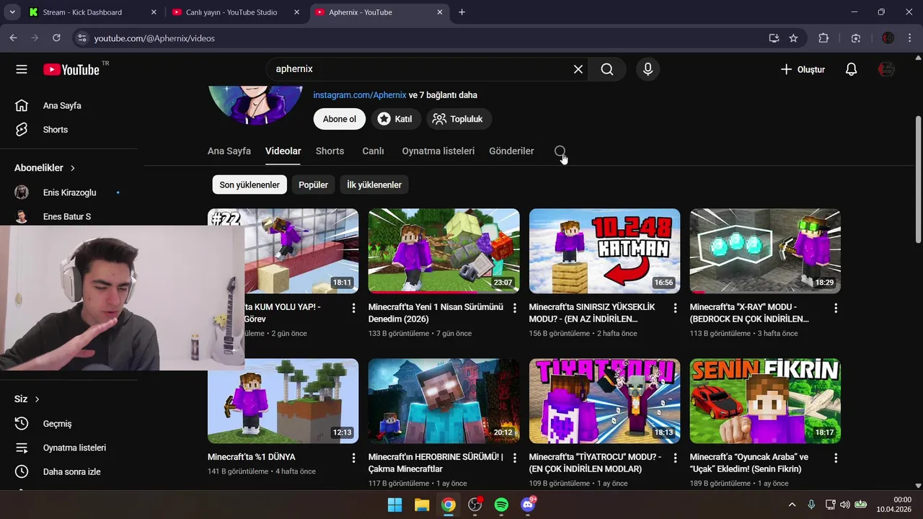Viewport: 923px width, 519px height.
Task: Click the search magnifier button
Action: [x=607, y=69]
